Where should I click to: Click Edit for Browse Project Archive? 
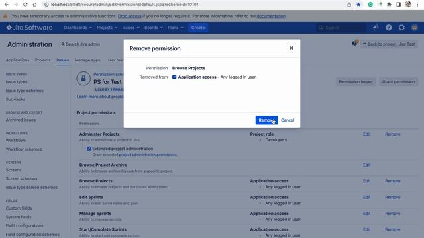pyautogui.click(x=366, y=165)
